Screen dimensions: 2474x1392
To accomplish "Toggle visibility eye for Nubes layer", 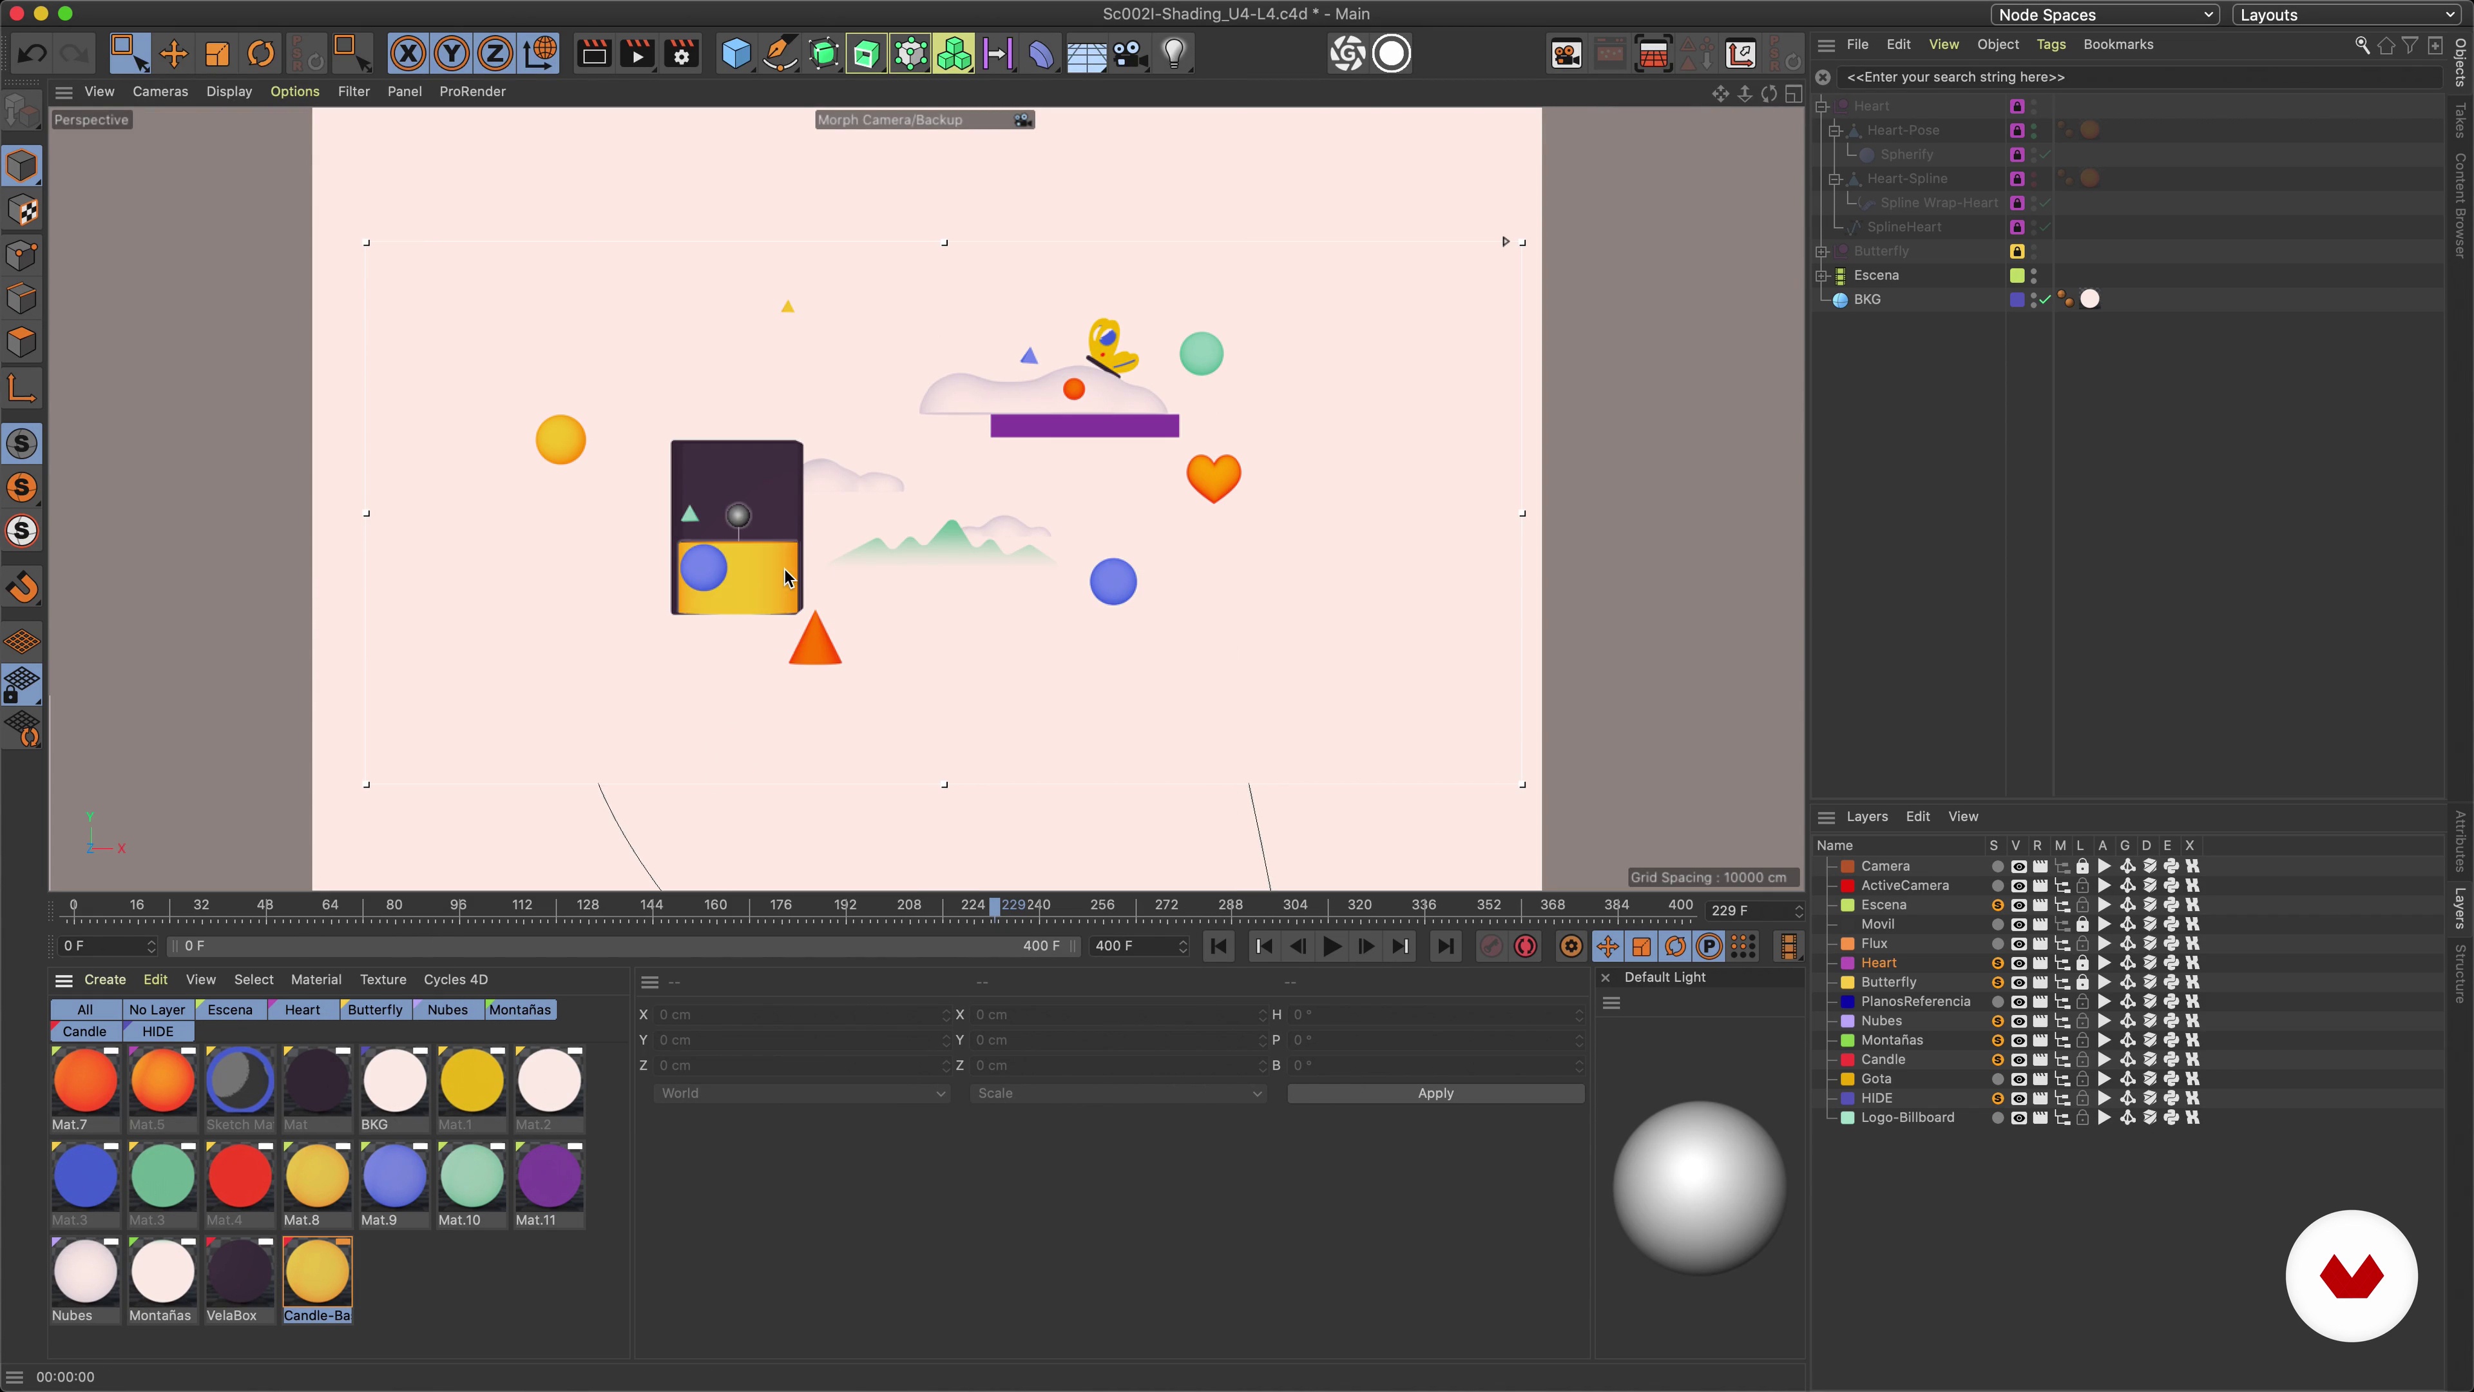I will click(2018, 1021).
